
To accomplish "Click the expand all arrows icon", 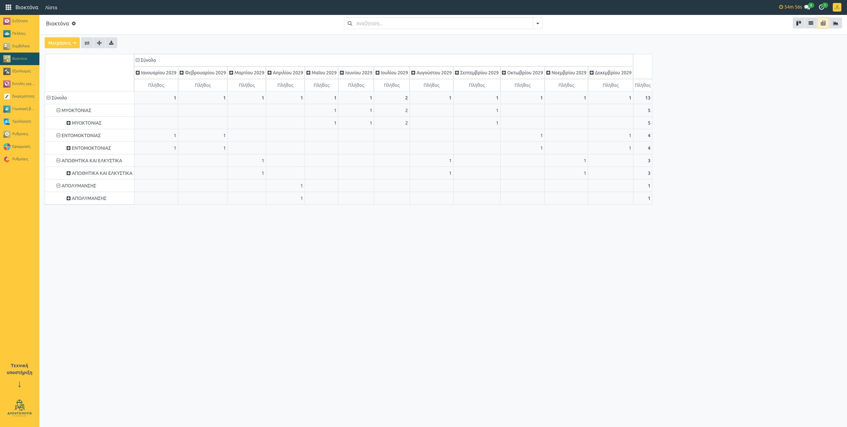I will 99,43.
